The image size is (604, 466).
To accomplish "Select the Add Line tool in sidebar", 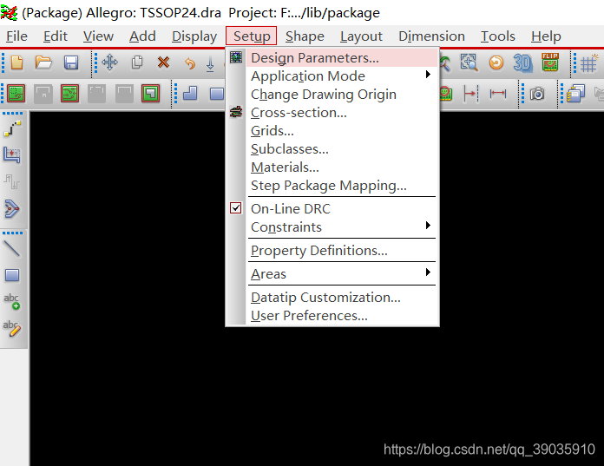I will (x=11, y=249).
